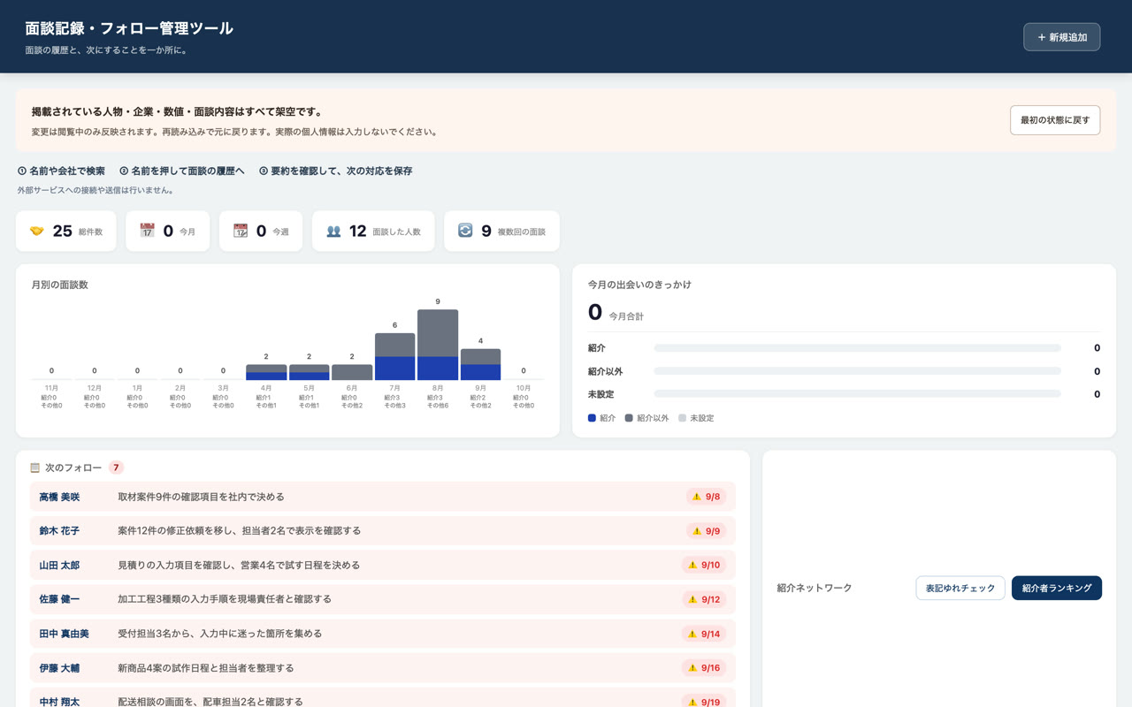Open 佐藤 健一 interview history
This screenshot has height=707, width=1132.
[59, 599]
